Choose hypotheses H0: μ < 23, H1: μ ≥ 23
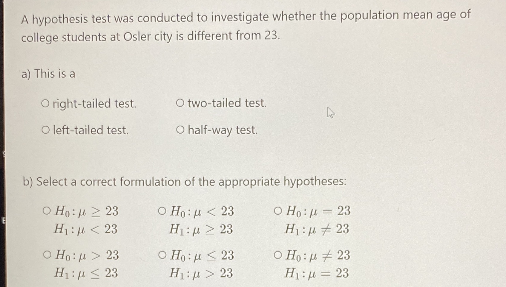The image size is (506, 287). (x=162, y=211)
